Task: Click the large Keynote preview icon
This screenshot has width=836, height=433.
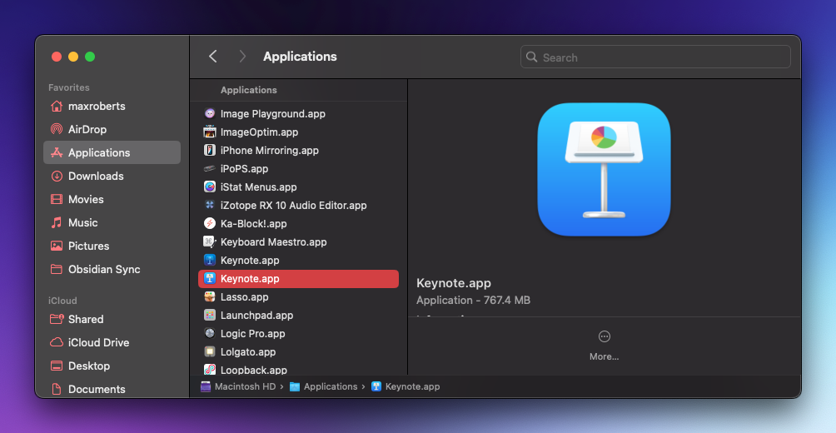Action: tap(604, 169)
